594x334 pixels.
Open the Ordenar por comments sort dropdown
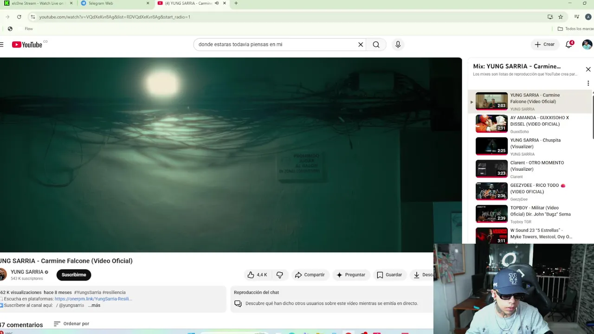click(x=71, y=324)
